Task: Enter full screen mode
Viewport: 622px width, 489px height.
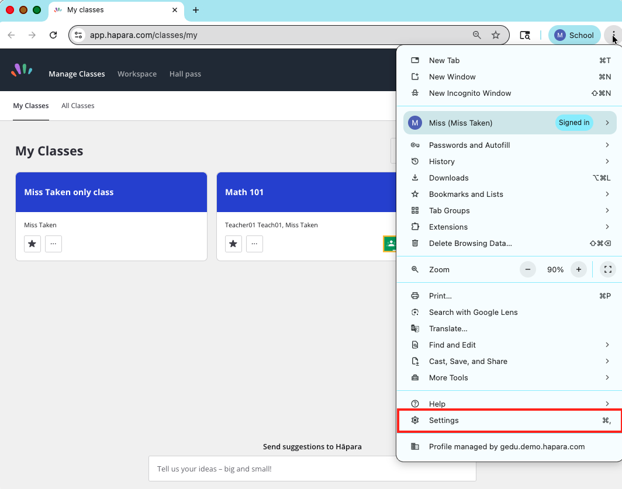Action: [608, 270]
